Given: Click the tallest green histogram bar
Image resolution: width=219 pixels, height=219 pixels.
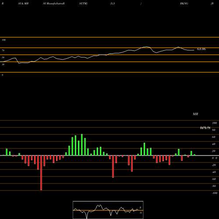Looking at the screenshot, I should coord(82,145).
